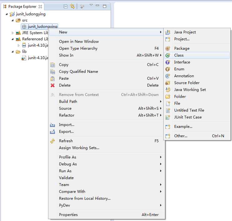Click the Source Folder icon
Image resolution: width=232 pixels, height=221 pixels.
coord(168,83)
